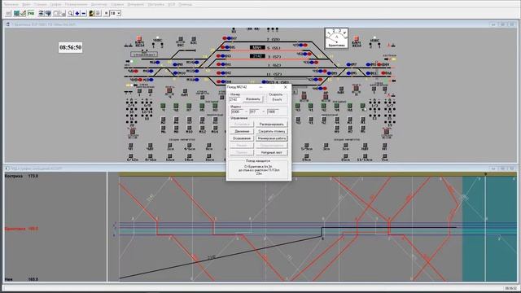Click the Маневровая работа button
The height and width of the screenshot is (293, 521).
point(271,138)
